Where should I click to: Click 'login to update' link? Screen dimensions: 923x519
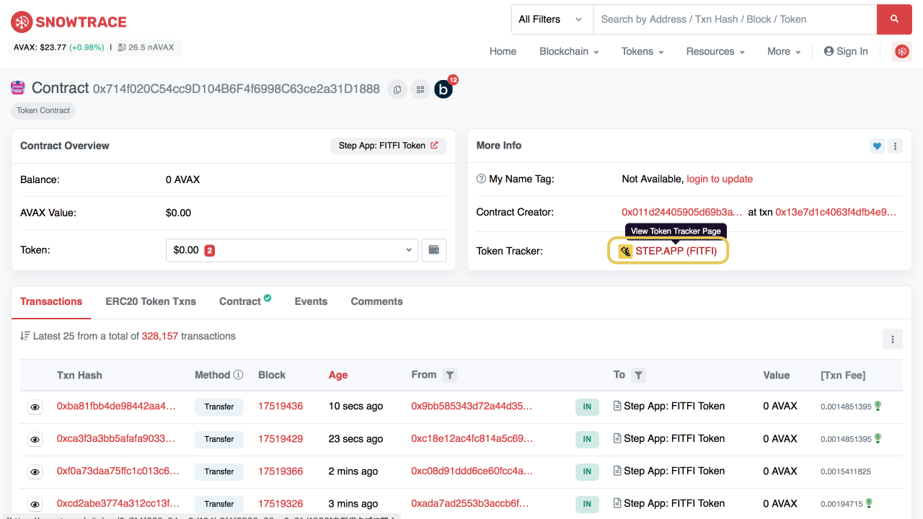pos(720,179)
